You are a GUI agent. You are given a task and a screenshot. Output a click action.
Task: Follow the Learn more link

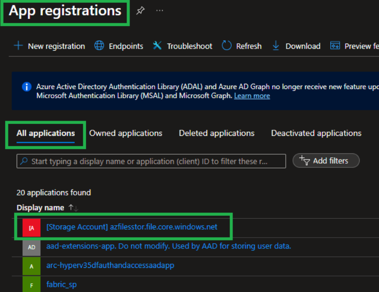tap(252, 96)
